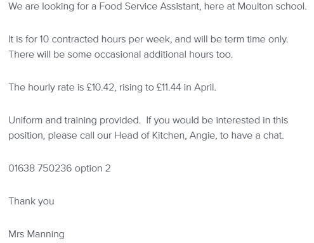314x243 pixels.
Task: Click the 'option 2' text
Action: (x=93, y=168)
